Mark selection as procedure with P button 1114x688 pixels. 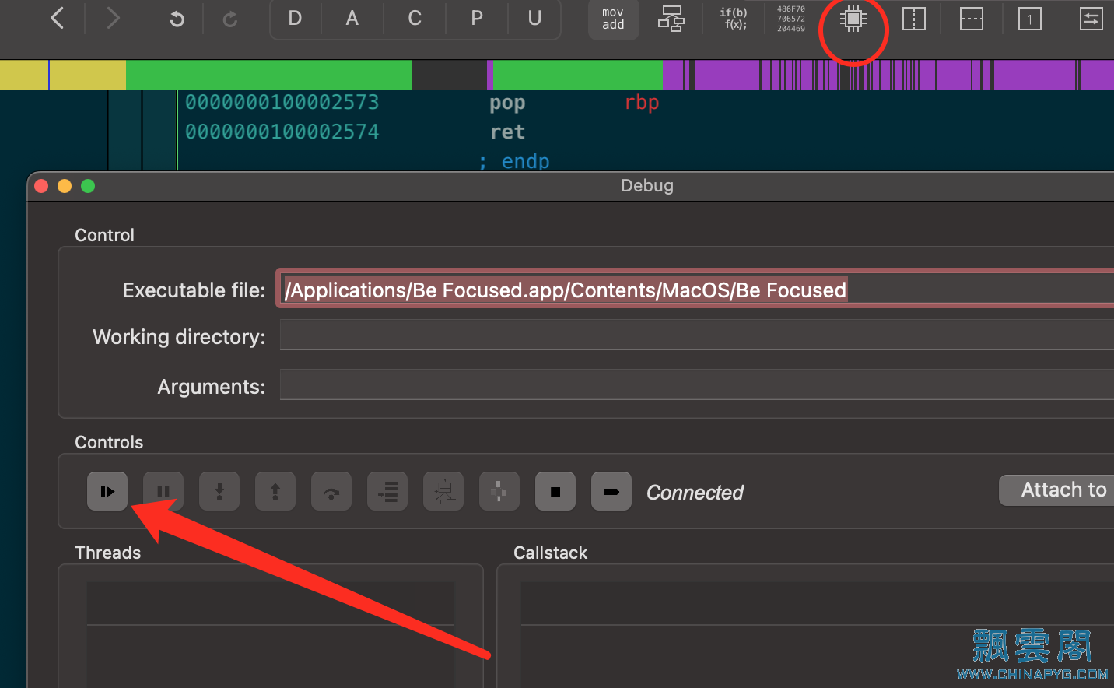coord(477,18)
